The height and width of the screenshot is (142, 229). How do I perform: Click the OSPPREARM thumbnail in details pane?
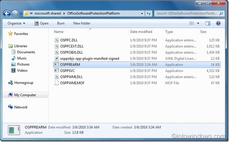click(14, 130)
